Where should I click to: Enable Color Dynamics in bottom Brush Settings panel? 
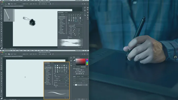coord(45,74)
